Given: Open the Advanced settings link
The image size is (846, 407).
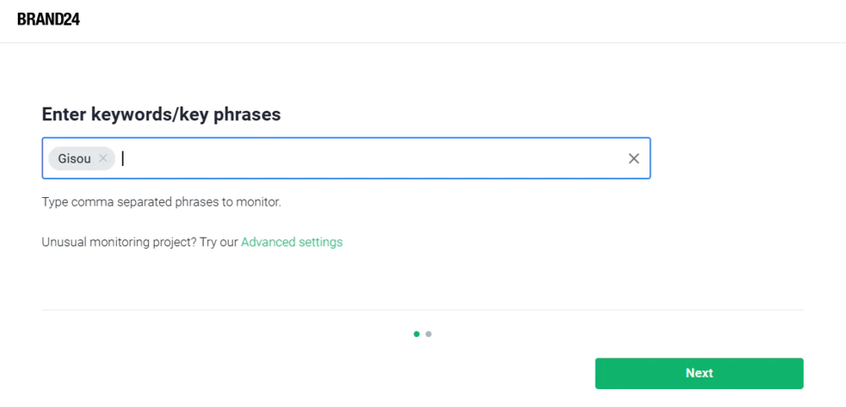Looking at the screenshot, I should point(292,242).
